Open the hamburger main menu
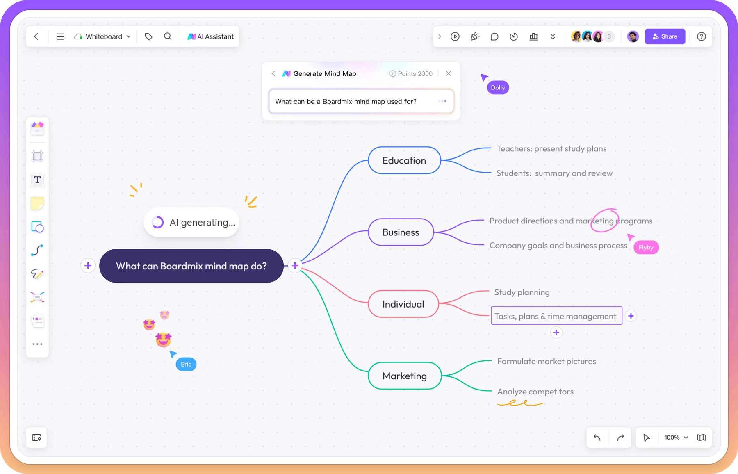 pyautogui.click(x=60, y=36)
